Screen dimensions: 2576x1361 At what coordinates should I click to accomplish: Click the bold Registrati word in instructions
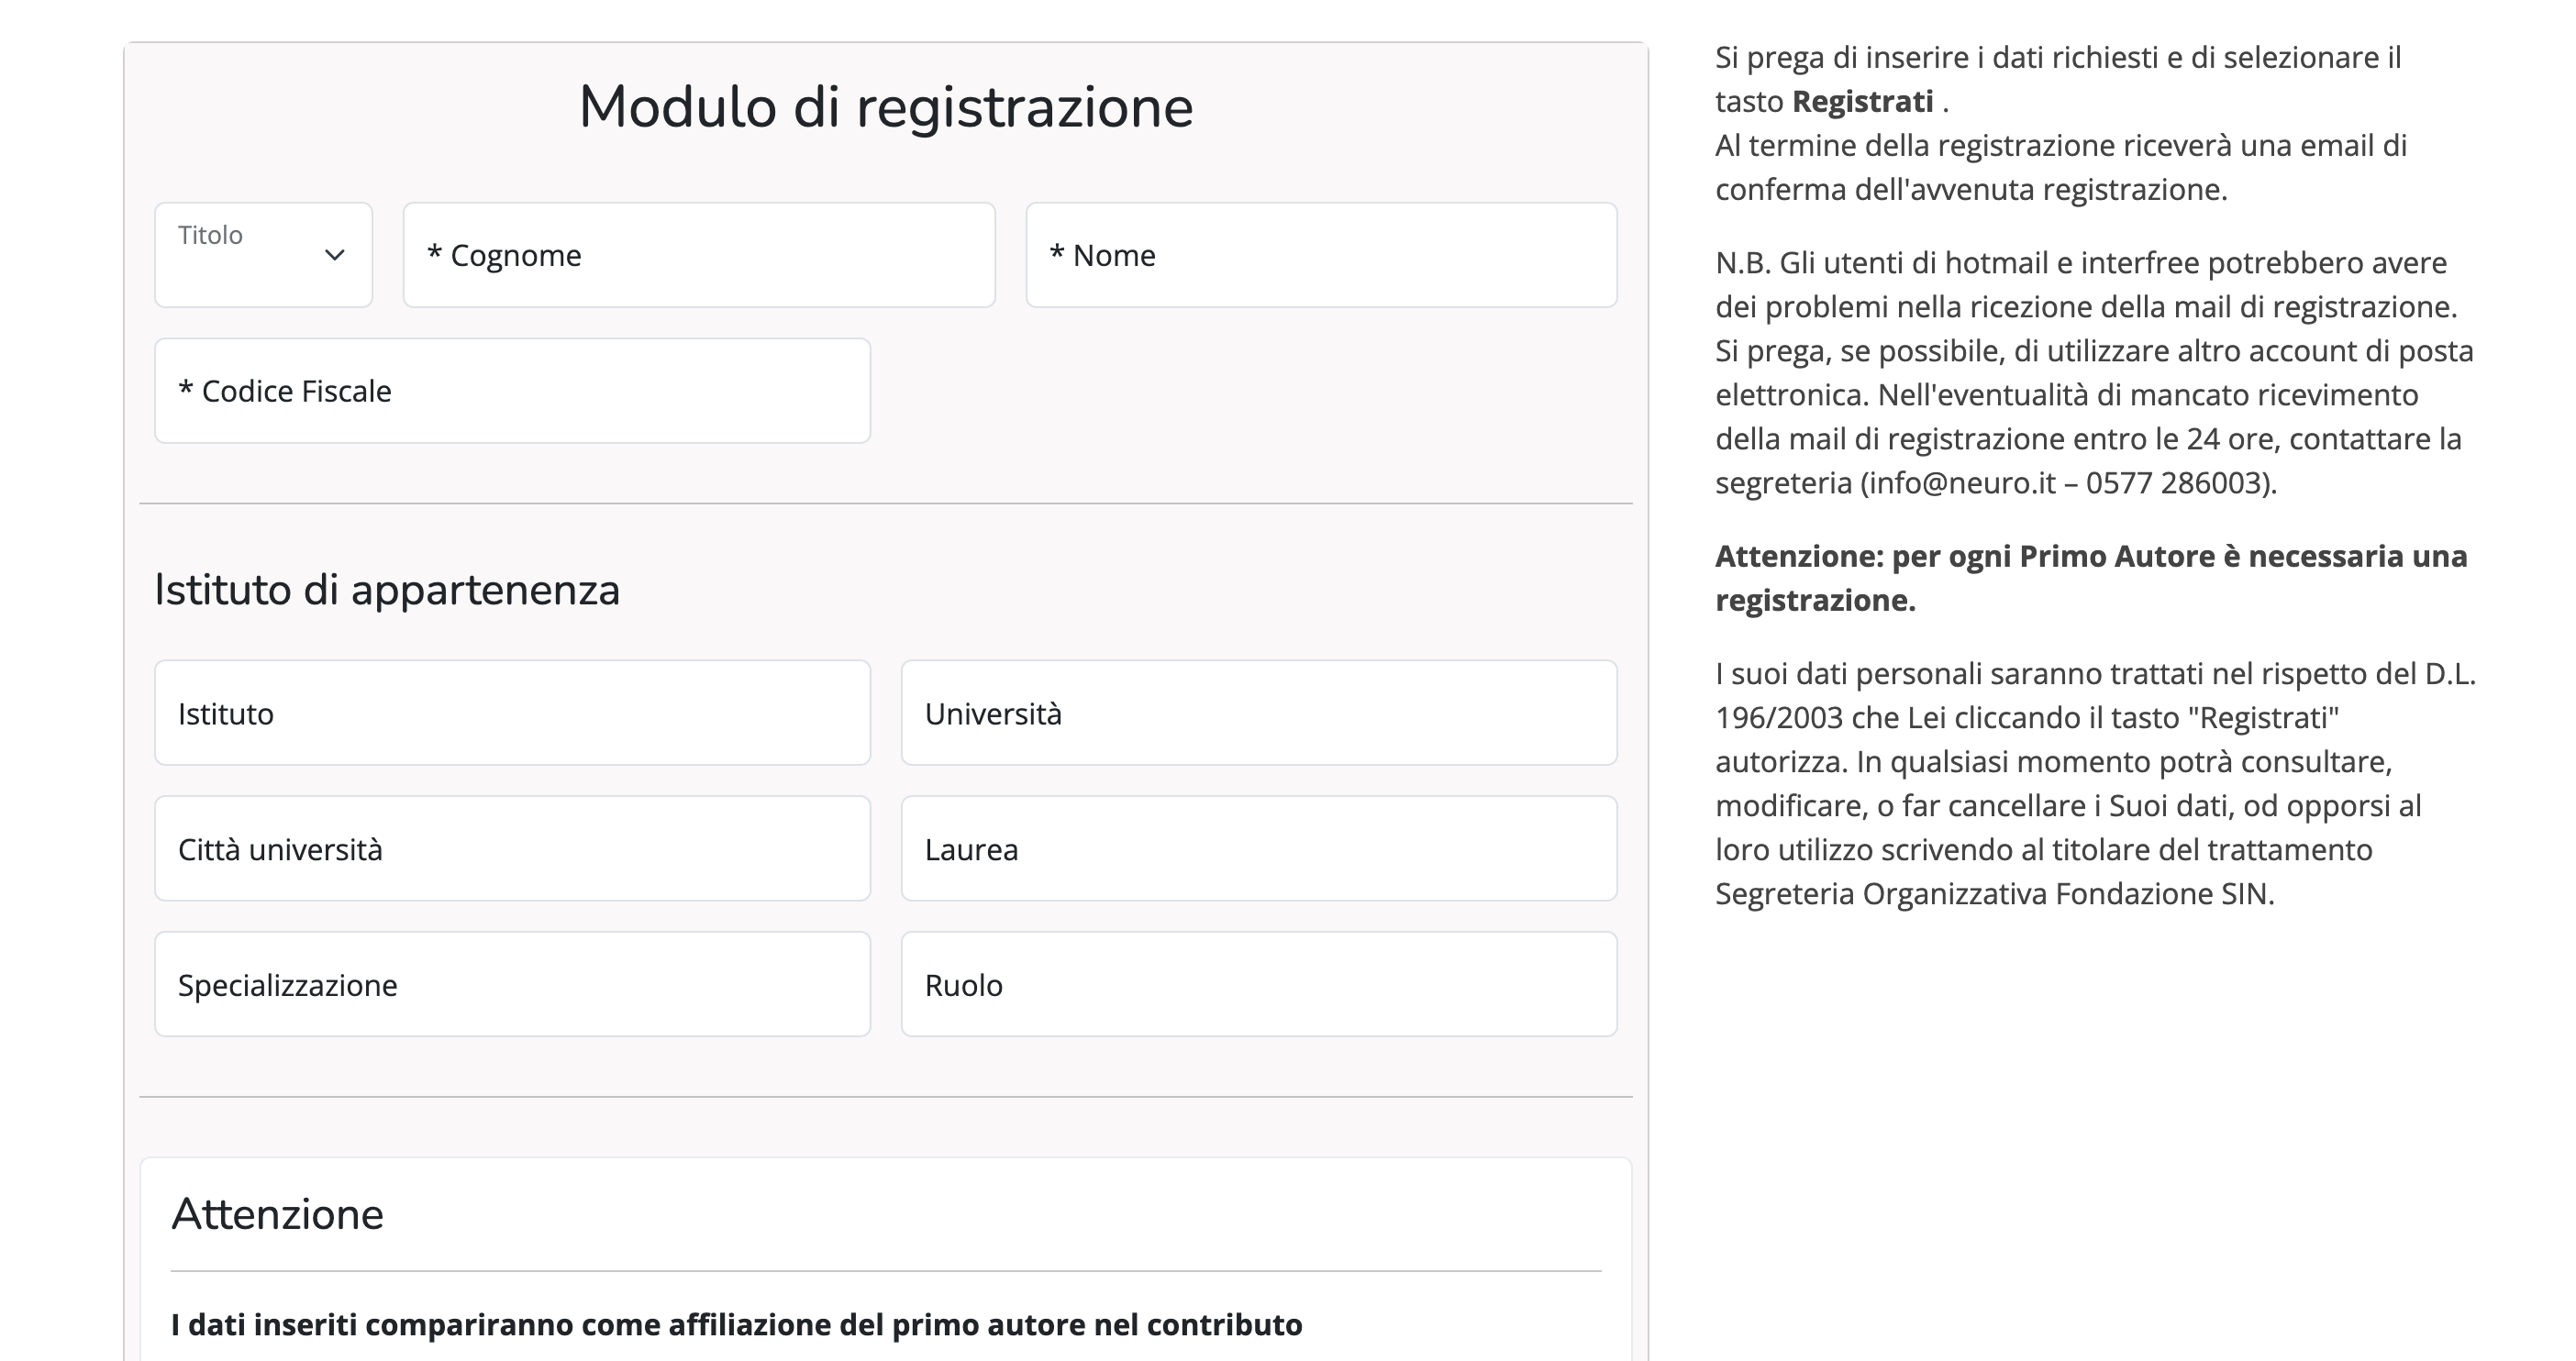point(1862,102)
